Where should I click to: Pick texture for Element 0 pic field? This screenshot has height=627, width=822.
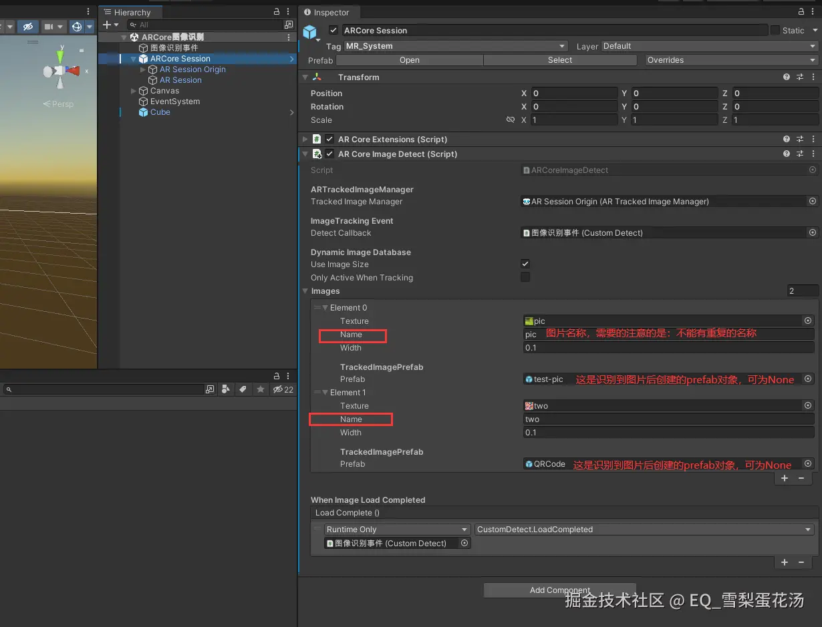pos(807,321)
